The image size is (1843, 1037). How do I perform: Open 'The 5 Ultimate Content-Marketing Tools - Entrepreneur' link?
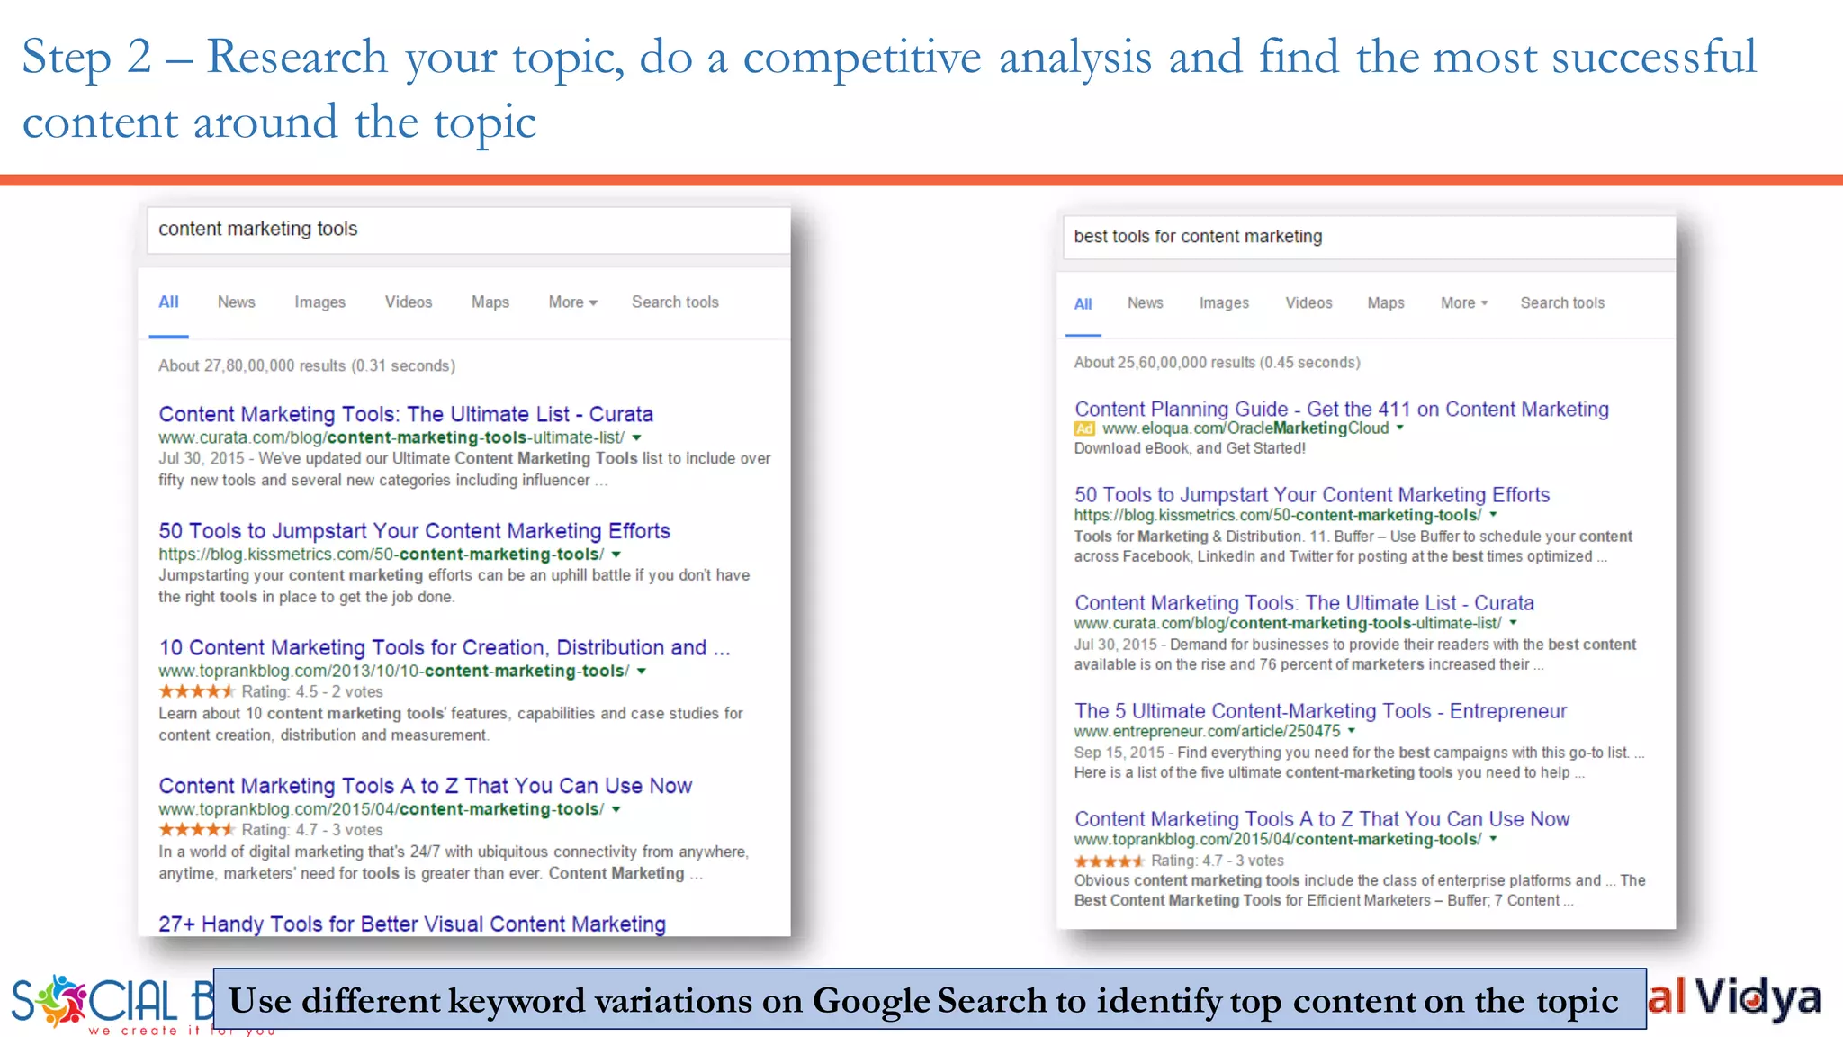(1320, 711)
